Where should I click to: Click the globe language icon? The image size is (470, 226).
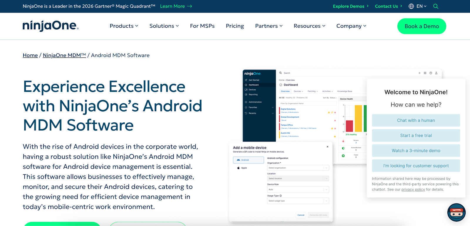411,6
